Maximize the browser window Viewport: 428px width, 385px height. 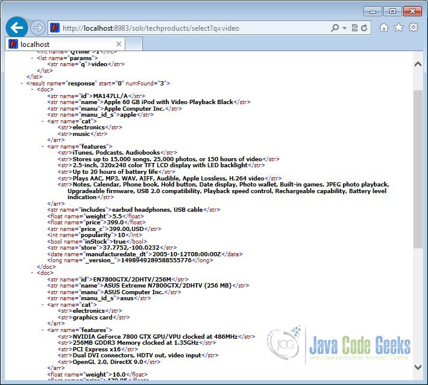point(392,11)
